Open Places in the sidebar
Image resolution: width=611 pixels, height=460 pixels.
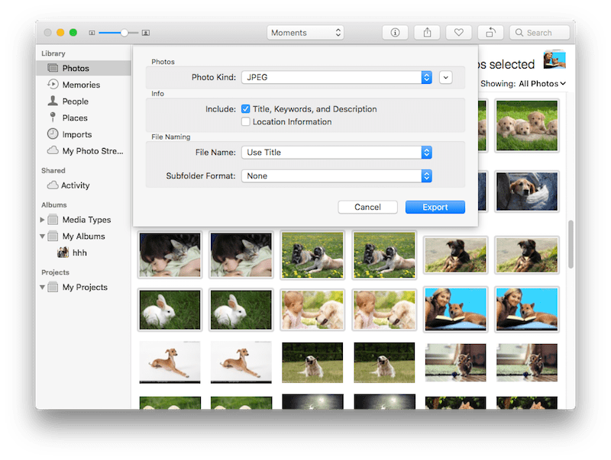tap(74, 118)
